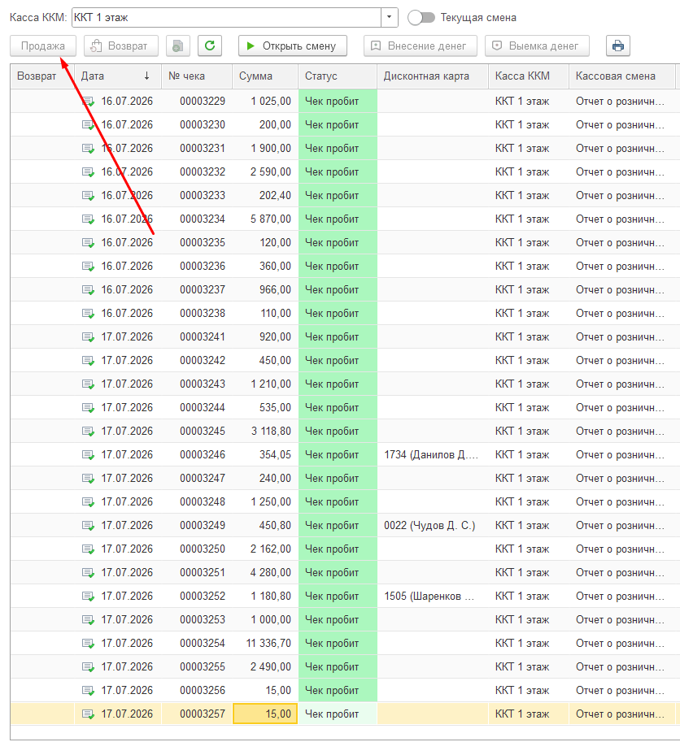
Task: Click the Открыть смену button
Action: pyautogui.click(x=292, y=46)
